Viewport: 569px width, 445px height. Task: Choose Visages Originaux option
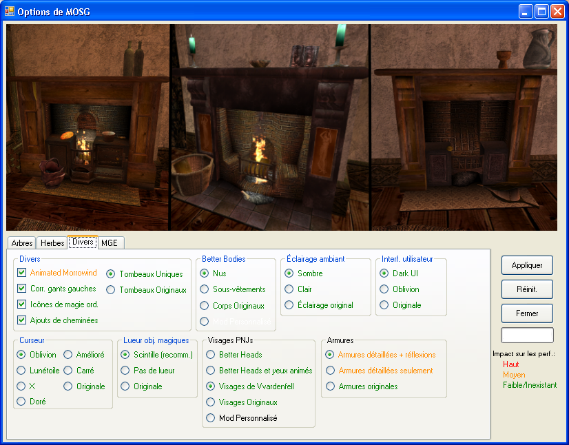[x=211, y=402]
